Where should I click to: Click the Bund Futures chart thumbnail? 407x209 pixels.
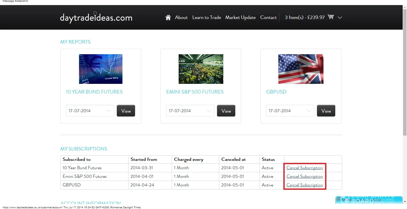[101, 69]
